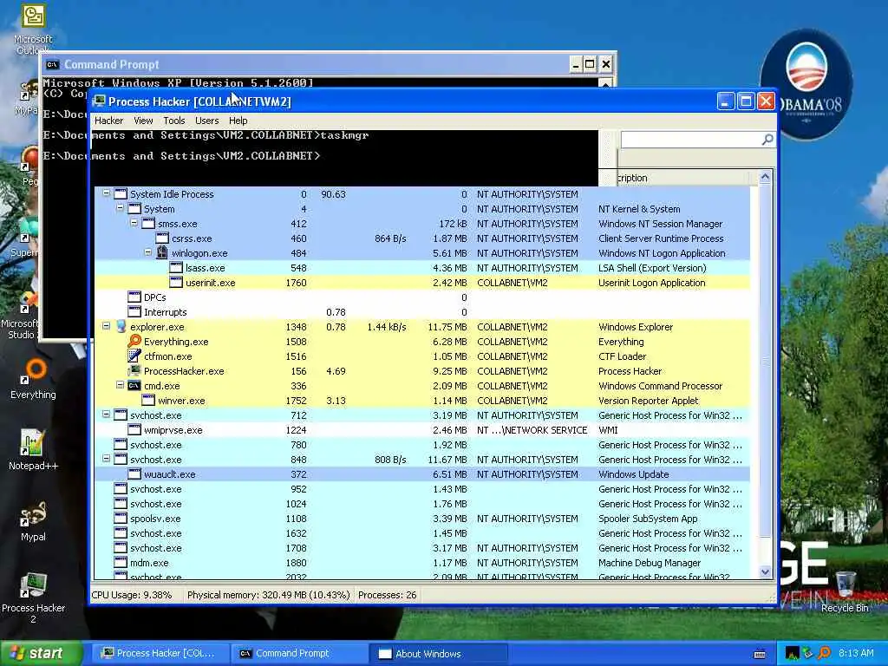This screenshot has height=666, width=888.
Task: Open Notepad++ desktop shortcut
Action: (34, 450)
